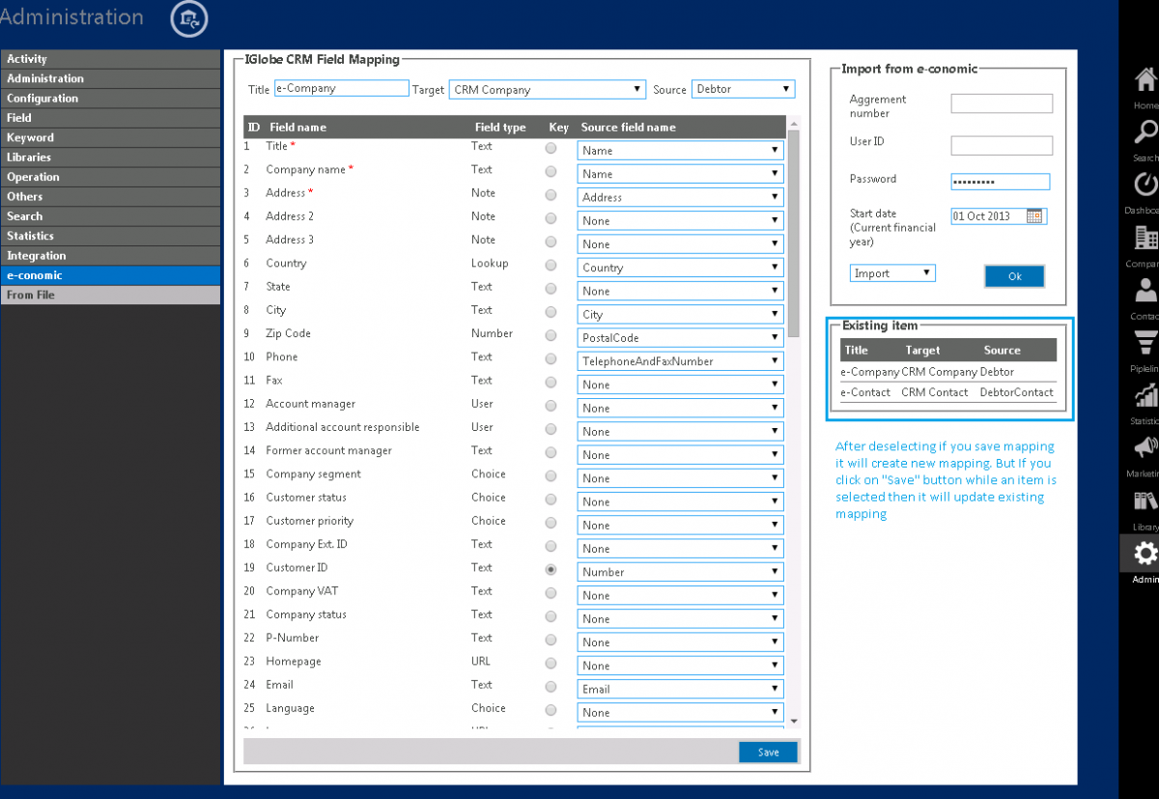This screenshot has height=799, width=1159.
Task: Focus the Aggrement number input field
Action: pos(1002,103)
